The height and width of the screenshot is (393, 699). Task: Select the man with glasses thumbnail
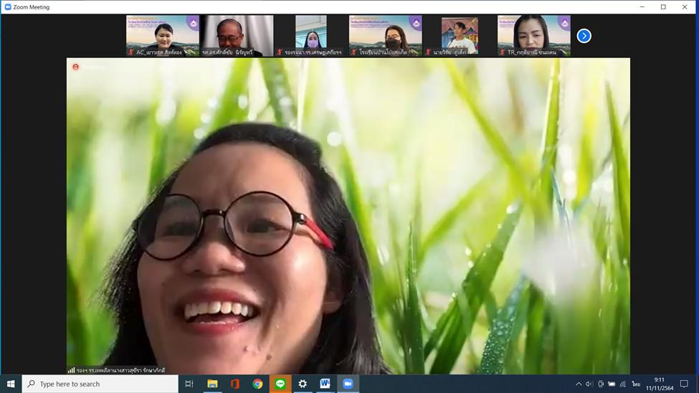click(x=237, y=36)
